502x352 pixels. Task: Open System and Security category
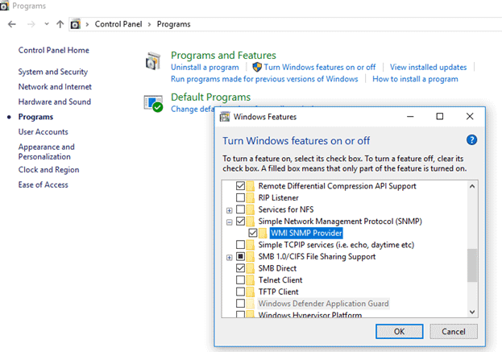tap(53, 72)
